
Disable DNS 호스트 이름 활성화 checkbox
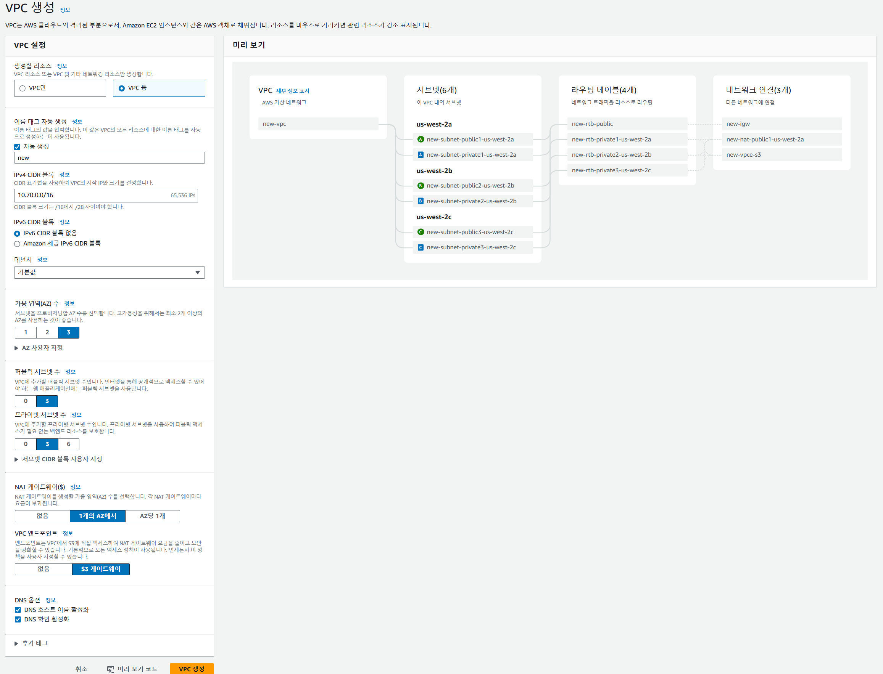[18, 610]
